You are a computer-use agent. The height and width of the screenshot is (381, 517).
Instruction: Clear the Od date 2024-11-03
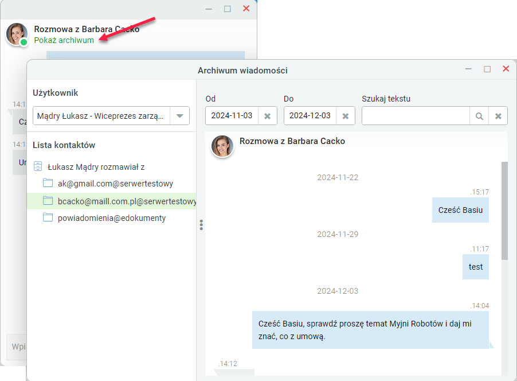268,116
